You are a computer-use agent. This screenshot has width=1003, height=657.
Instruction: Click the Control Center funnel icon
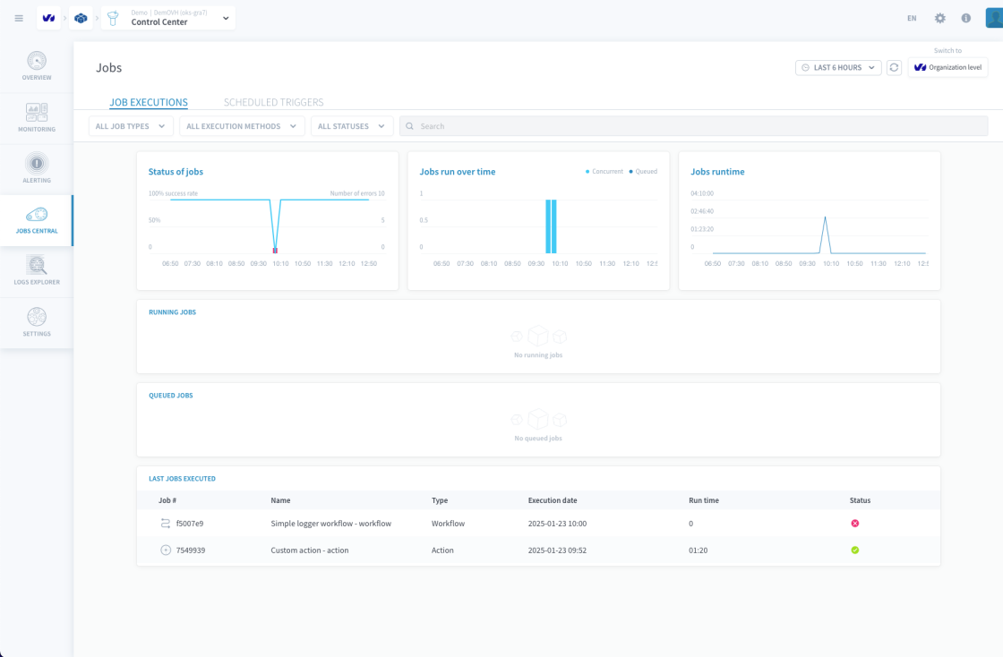[x=113, y=18]
